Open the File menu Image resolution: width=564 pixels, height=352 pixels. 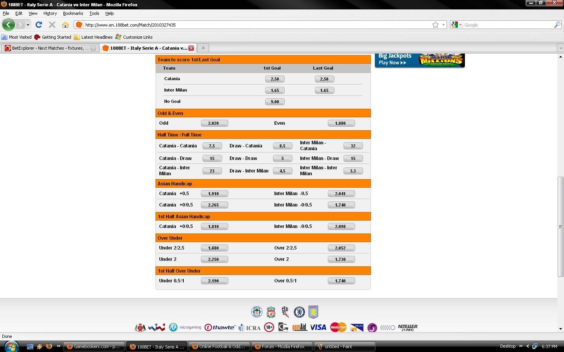(6, 13)
